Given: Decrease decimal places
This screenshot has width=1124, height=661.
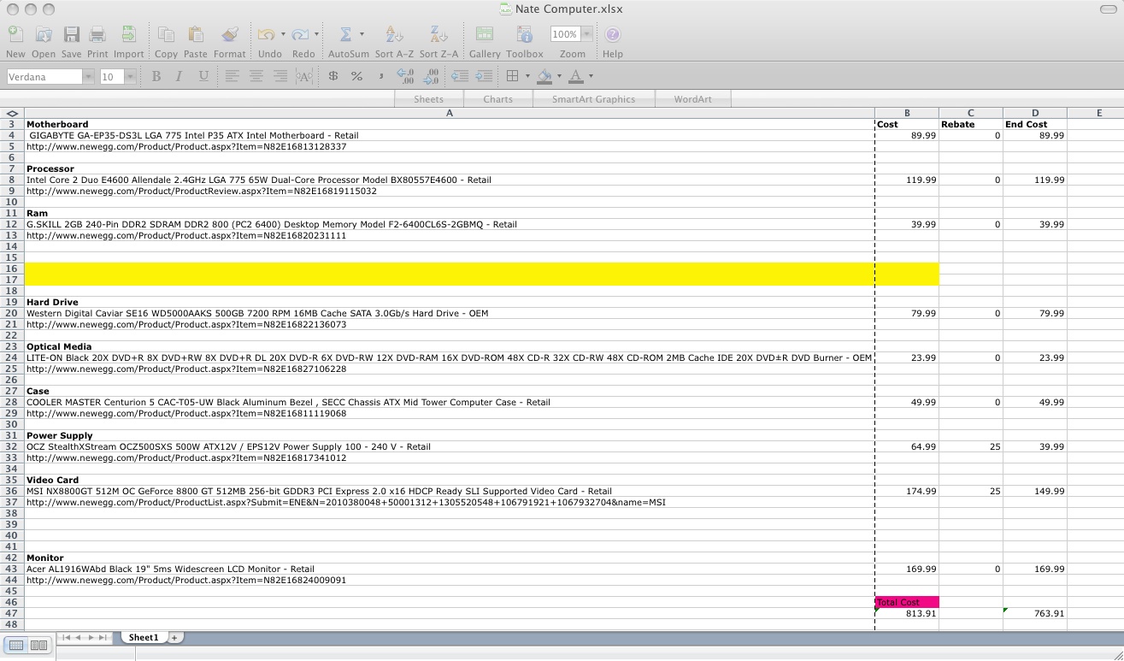Looking at the screenshot, I should click(431, 76).
